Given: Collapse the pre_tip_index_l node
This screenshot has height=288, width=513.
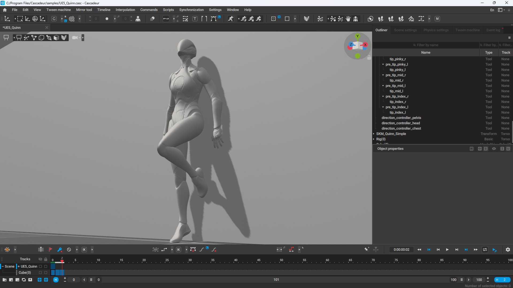Looking at the screenshot, I should tap(383, 107).
